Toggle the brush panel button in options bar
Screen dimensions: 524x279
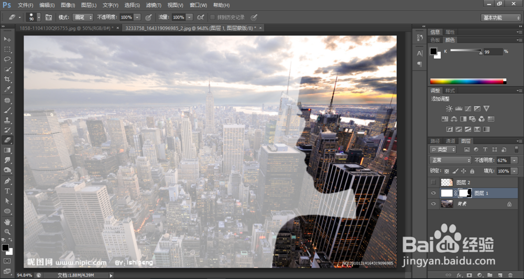(48, 17)
